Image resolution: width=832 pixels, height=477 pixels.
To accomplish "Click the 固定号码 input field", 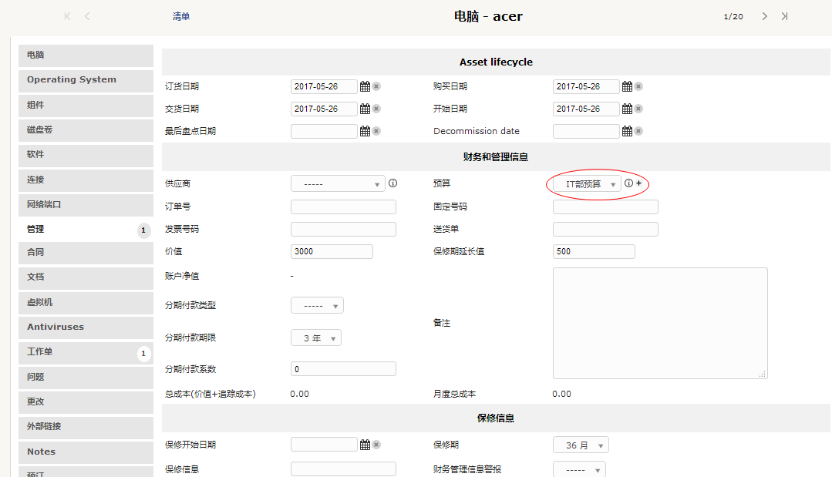I will pos(605,207).
